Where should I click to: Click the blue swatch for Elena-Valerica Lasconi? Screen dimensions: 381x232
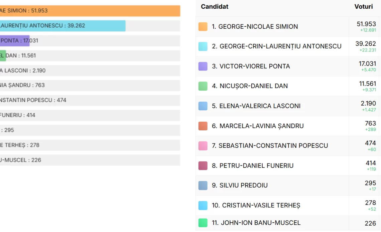[x=203, y=106]
